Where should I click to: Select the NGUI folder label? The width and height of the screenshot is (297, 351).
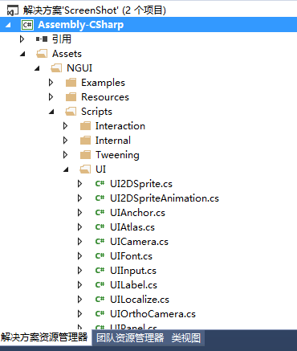(x=79, y=68)
